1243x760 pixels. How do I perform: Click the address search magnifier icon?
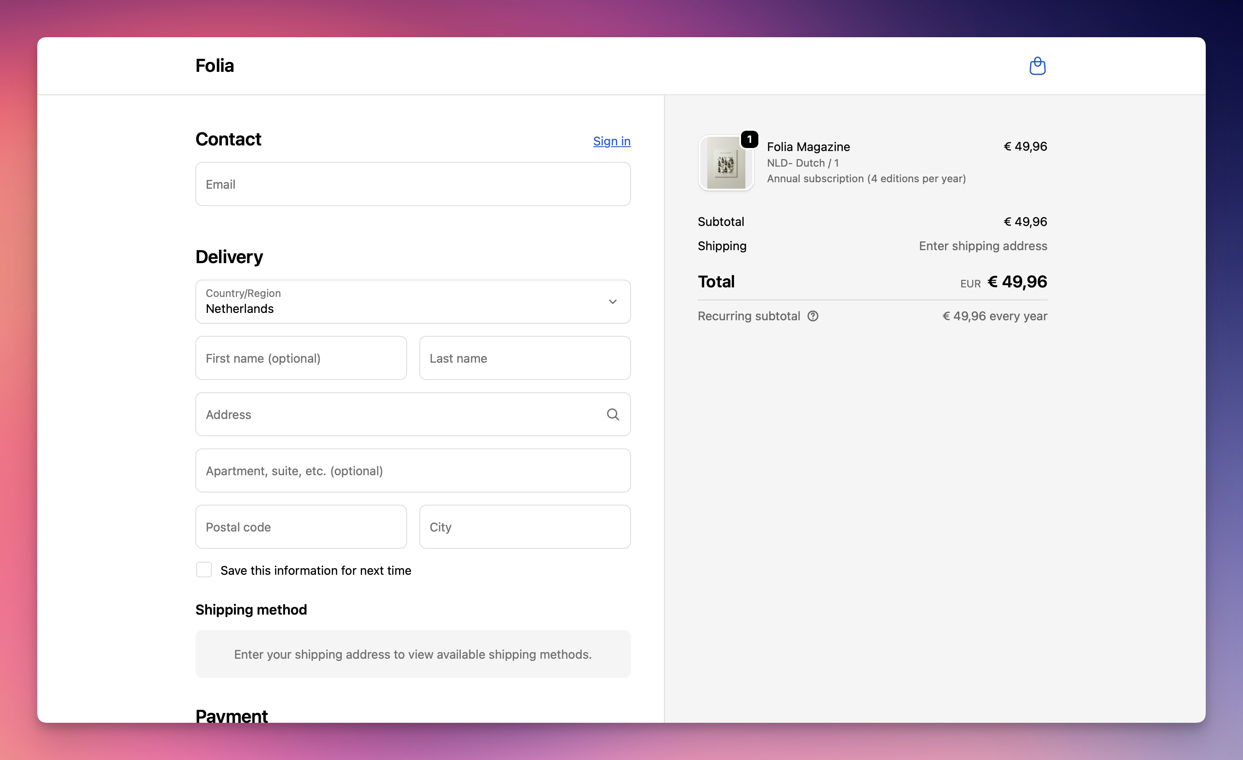tap(612, 414)
